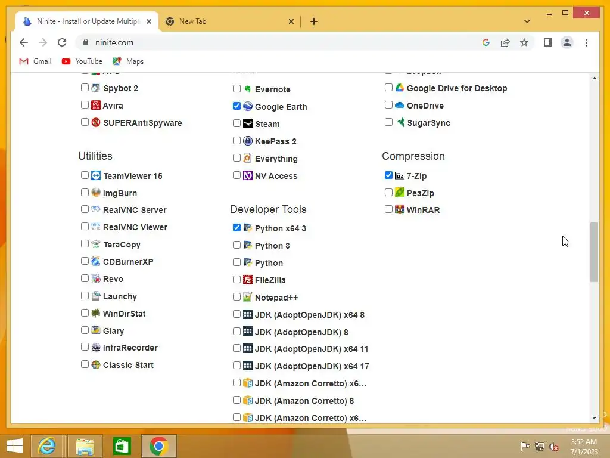The image size is (610, 458).
Task: Expand the tab search dropdown chevron
Action: 527,21
